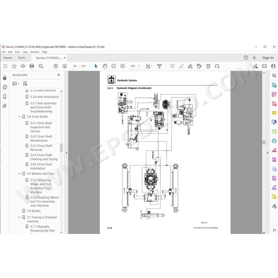Go to next page arrow
This screenshot has height=278, width=278.
65,66
